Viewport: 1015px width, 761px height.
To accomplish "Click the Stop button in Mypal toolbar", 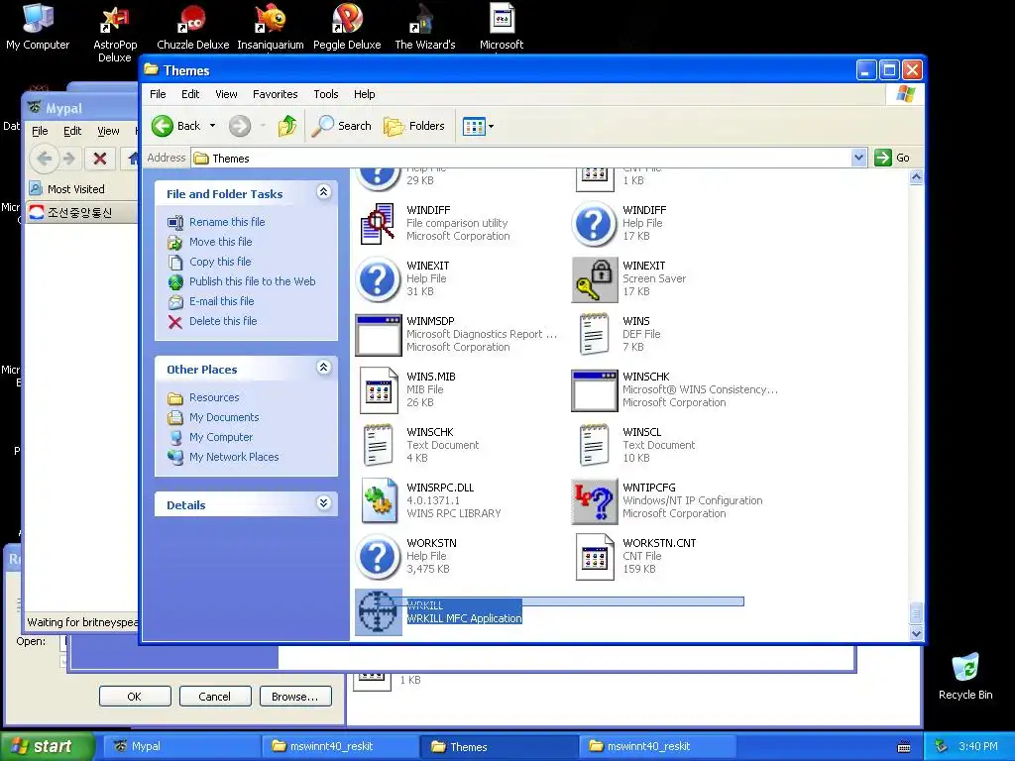I will point(100,158).
